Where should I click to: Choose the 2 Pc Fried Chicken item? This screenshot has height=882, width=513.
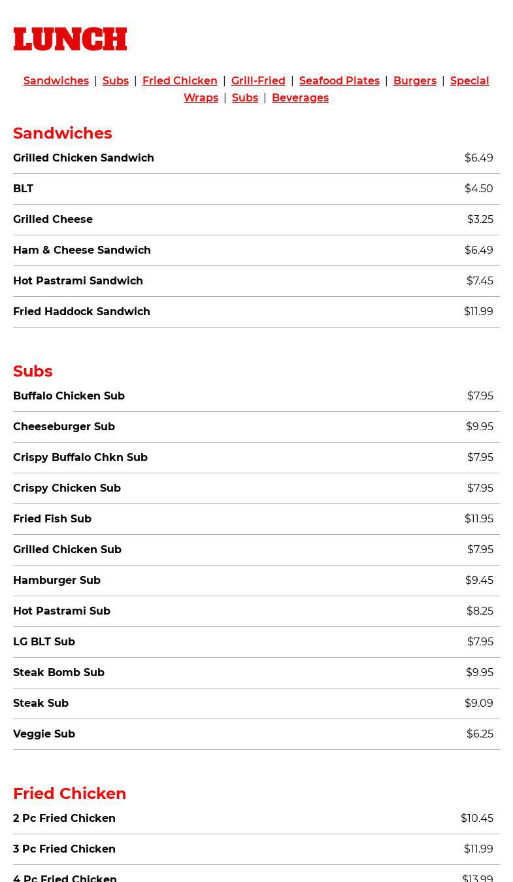(64, 818)
